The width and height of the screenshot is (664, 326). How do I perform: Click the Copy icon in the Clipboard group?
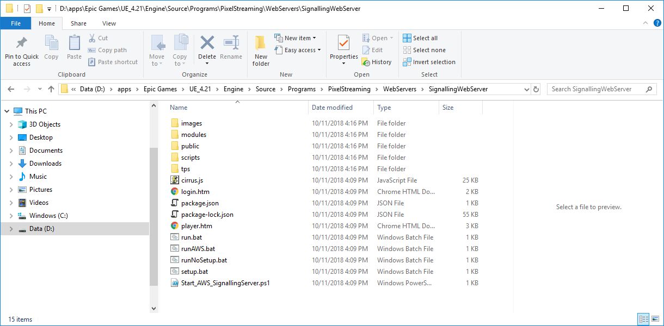(51, 51)
